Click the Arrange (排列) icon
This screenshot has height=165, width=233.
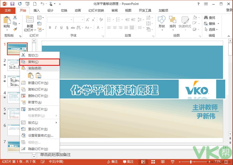coord(172,19)
